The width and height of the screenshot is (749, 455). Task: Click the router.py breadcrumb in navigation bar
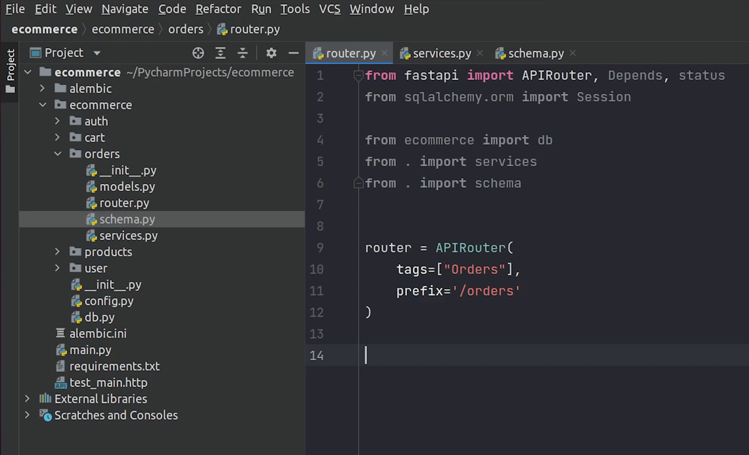pos(254,29)
